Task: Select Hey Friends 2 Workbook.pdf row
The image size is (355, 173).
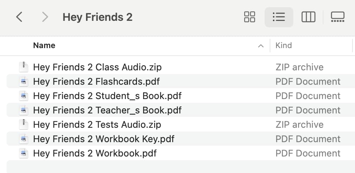Action: coord(181,153)
